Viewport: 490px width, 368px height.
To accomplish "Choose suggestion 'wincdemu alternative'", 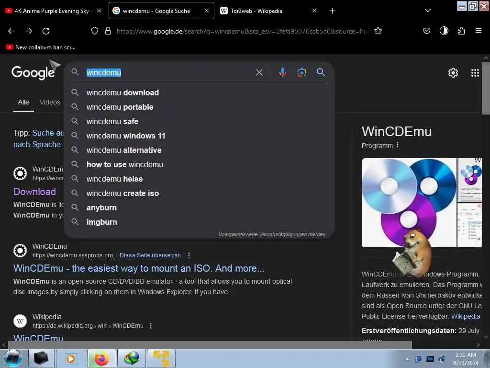I will [x=199, y=150].
